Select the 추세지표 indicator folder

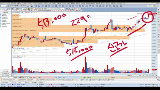pos(3,14)
